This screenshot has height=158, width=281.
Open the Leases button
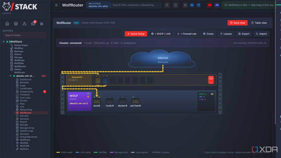click(x=226, y=34)
